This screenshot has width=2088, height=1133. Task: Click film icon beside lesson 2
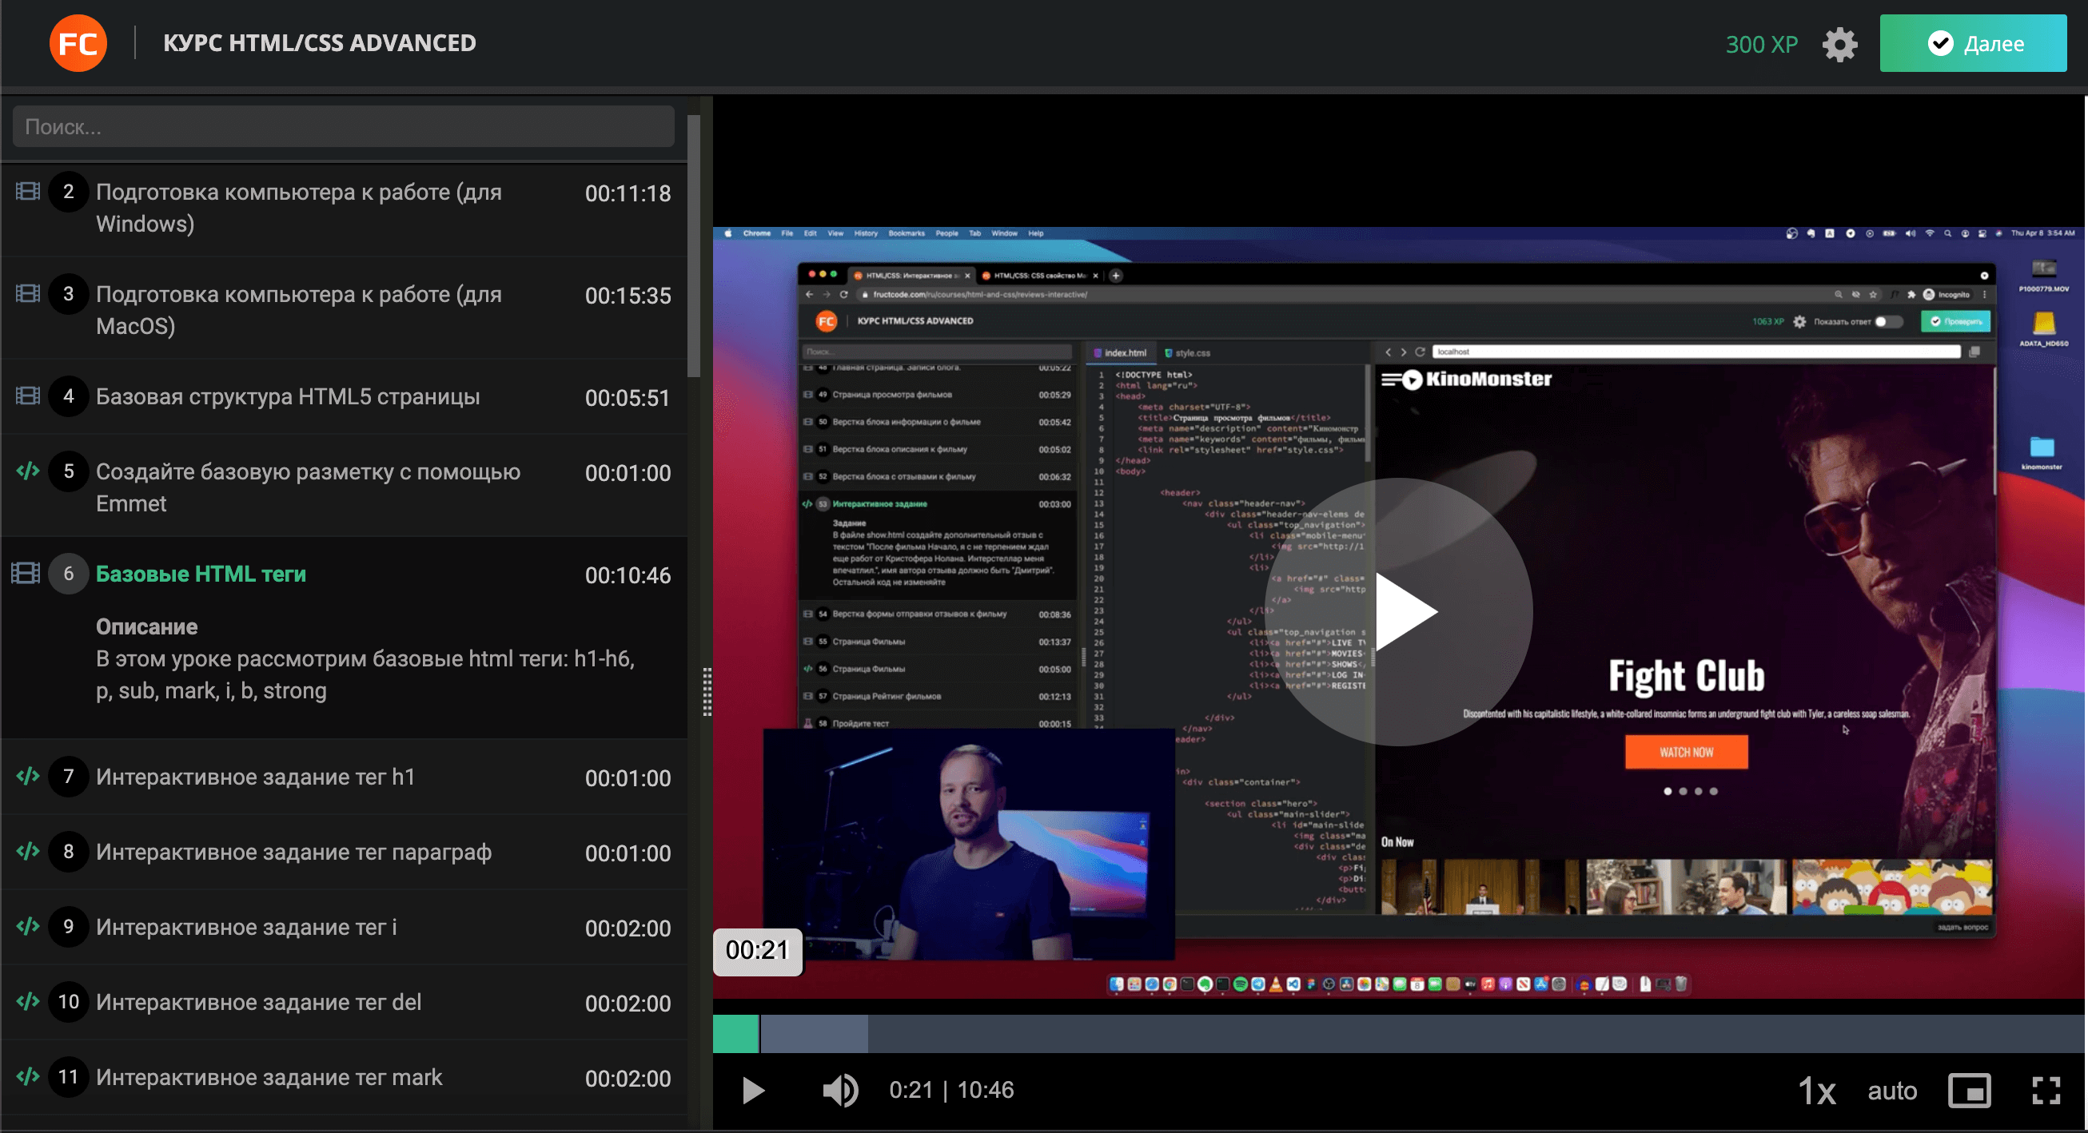(x=27, y=192)
